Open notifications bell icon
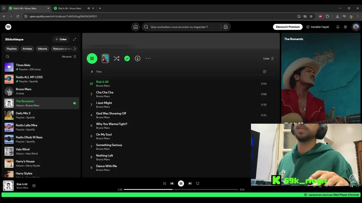Viewport: 362px width, 203px height. (338, 27)
